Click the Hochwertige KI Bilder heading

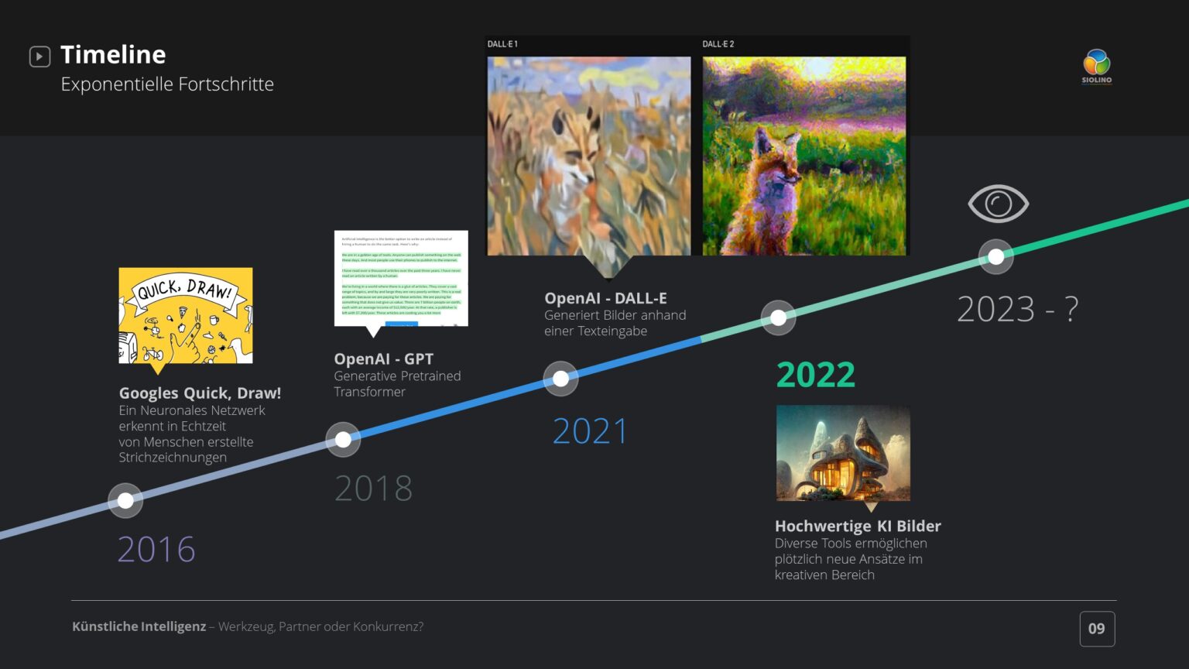[858, 526]
